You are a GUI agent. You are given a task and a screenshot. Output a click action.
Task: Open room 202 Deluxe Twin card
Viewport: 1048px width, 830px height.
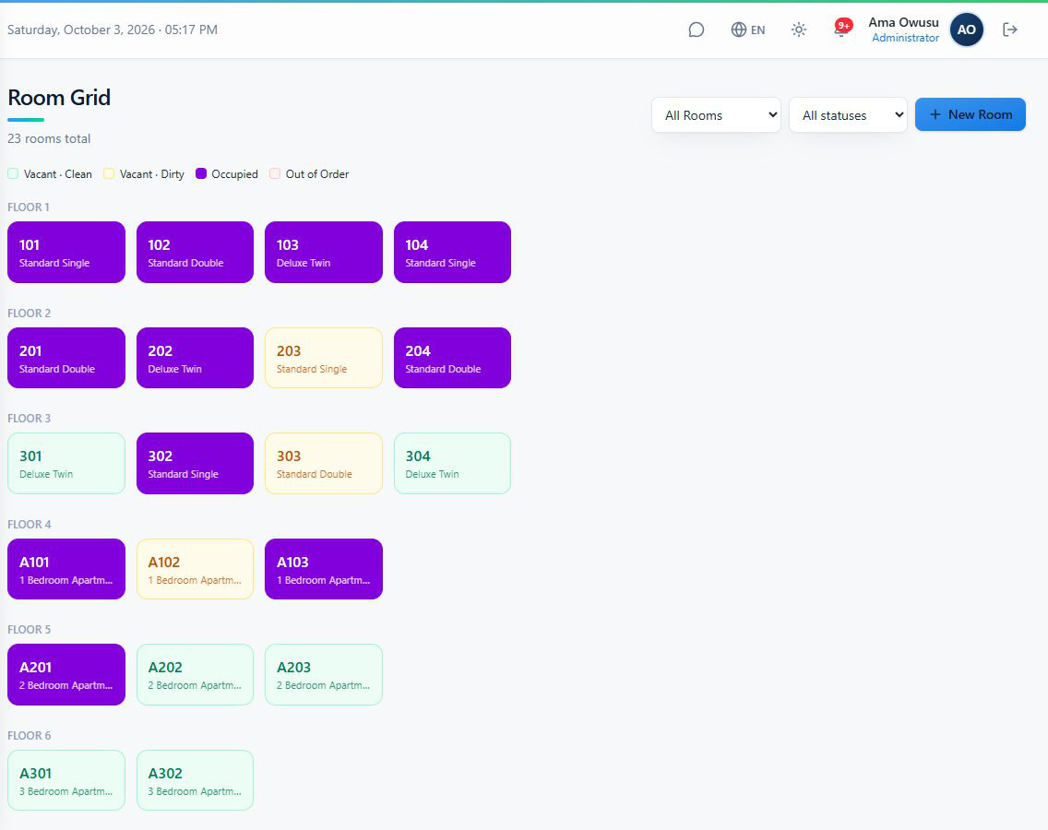196,358
